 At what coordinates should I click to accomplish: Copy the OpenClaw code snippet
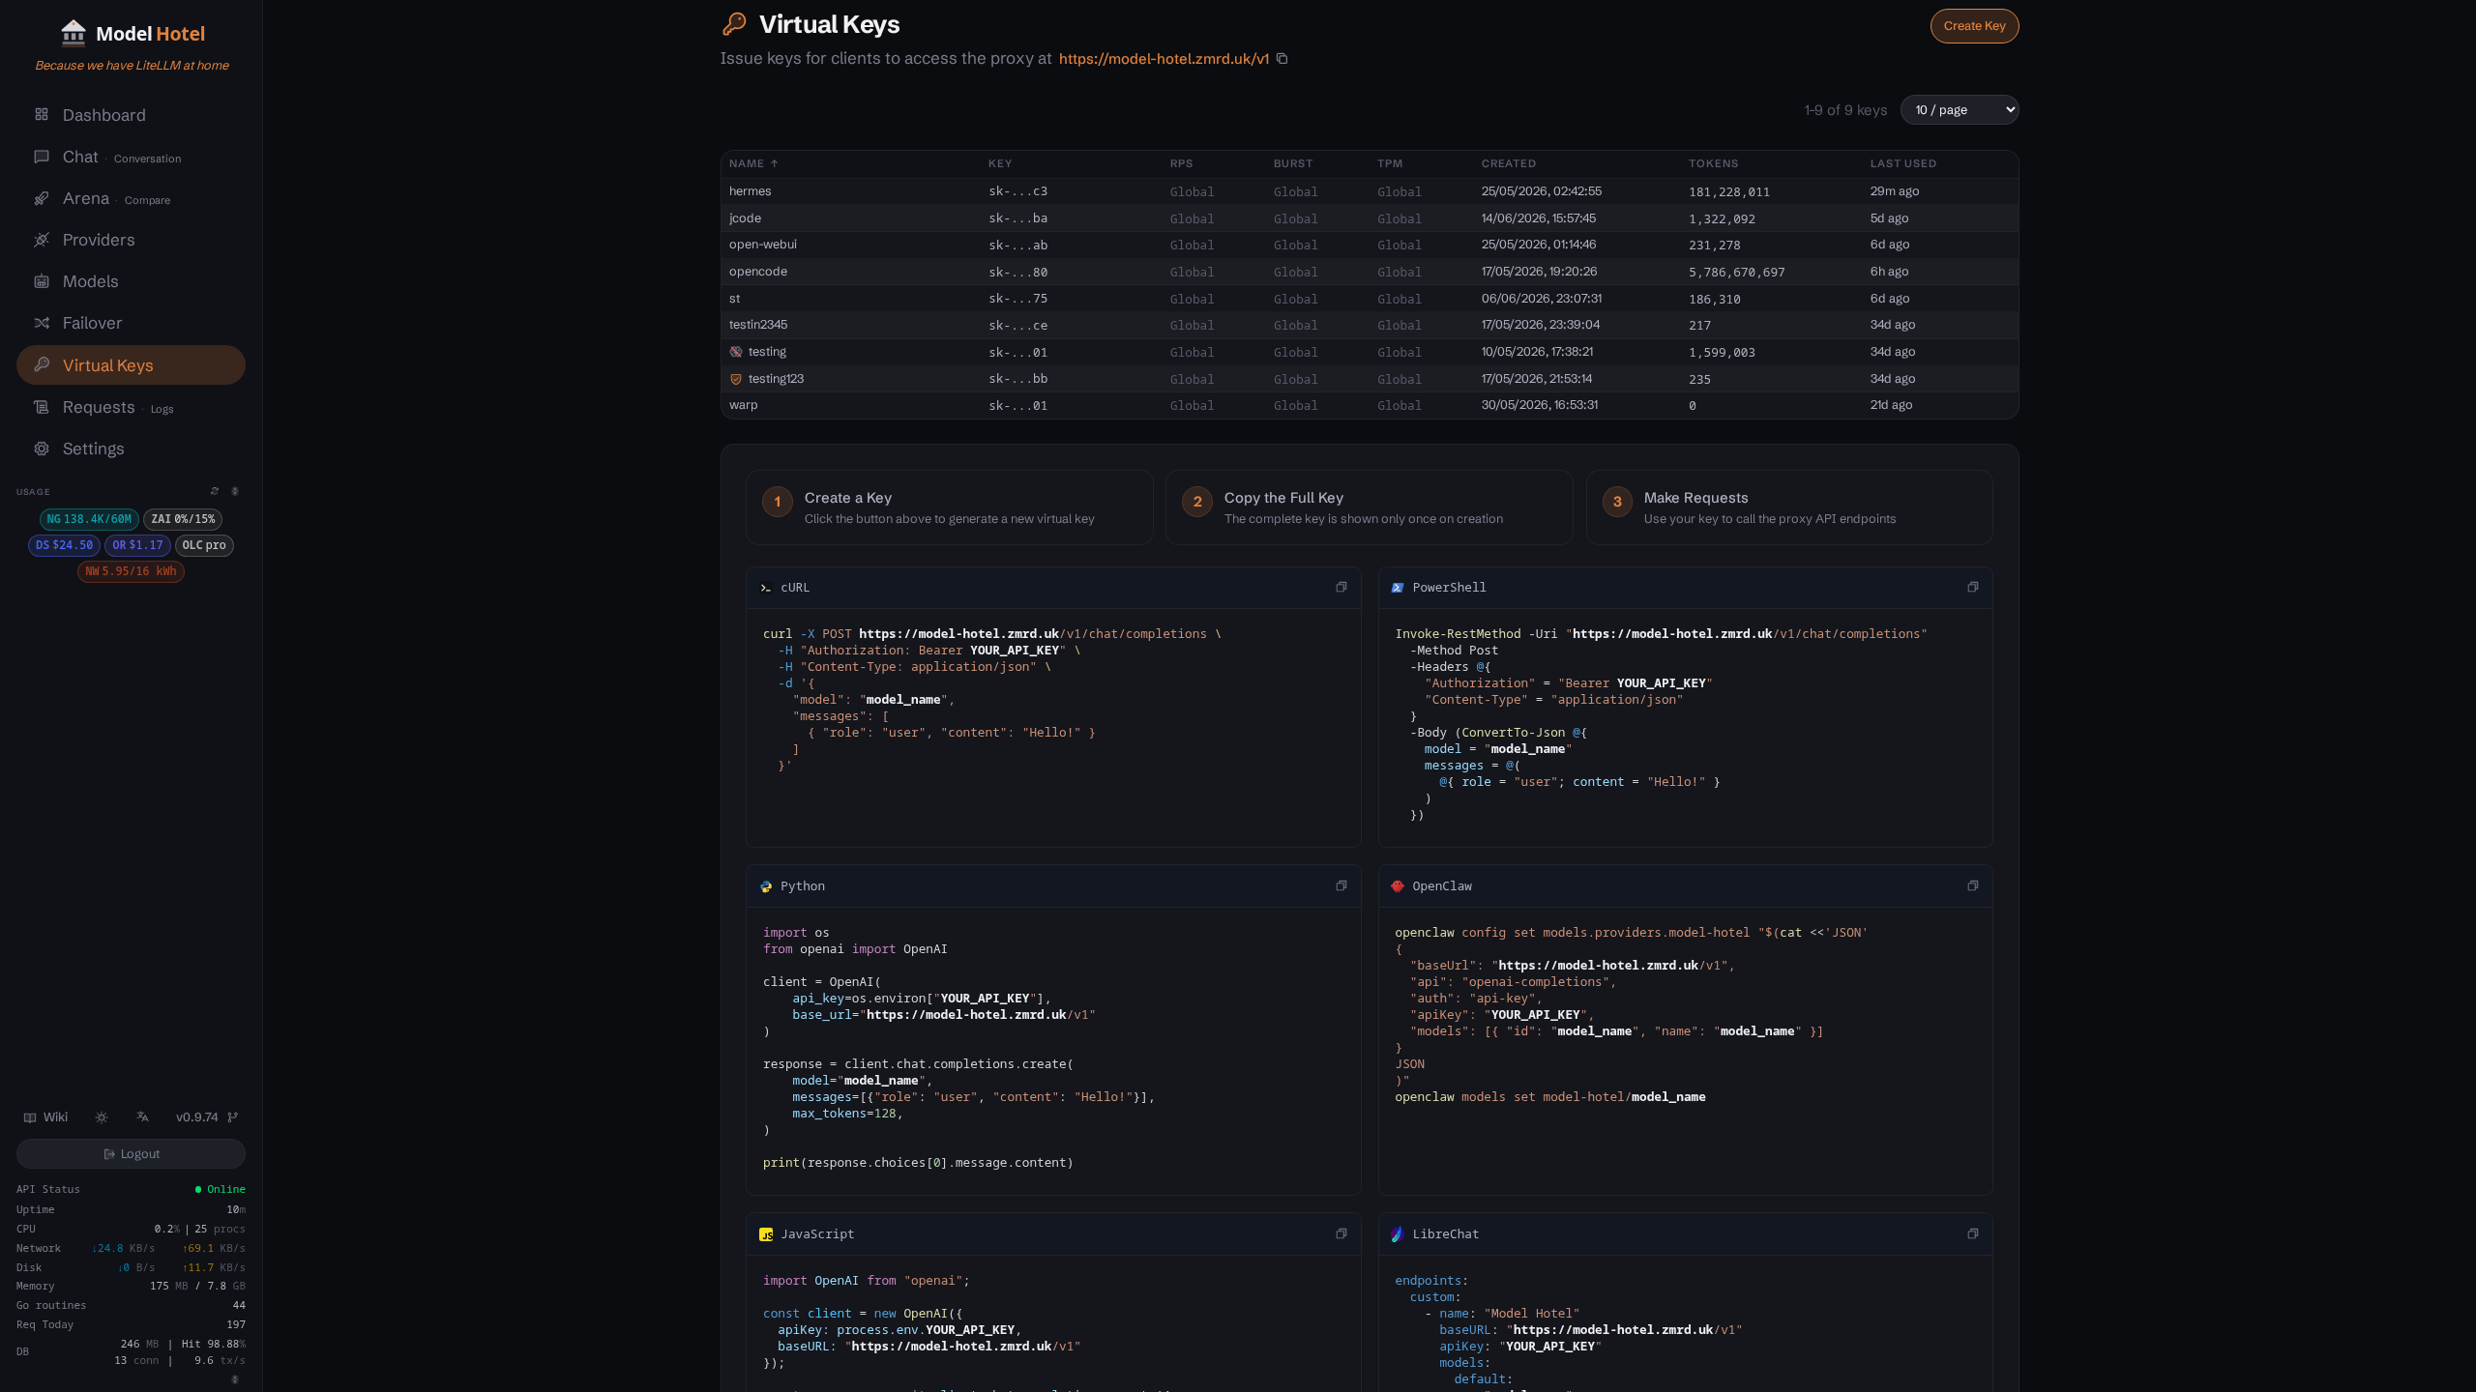click(x=1972, y=886)
